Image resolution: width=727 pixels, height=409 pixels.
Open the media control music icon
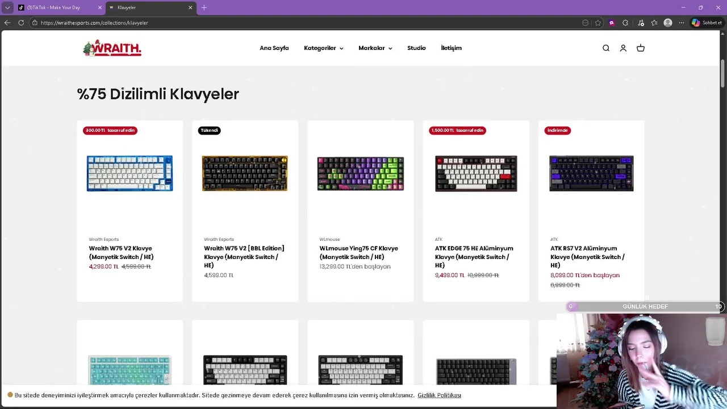click(641, 23)
